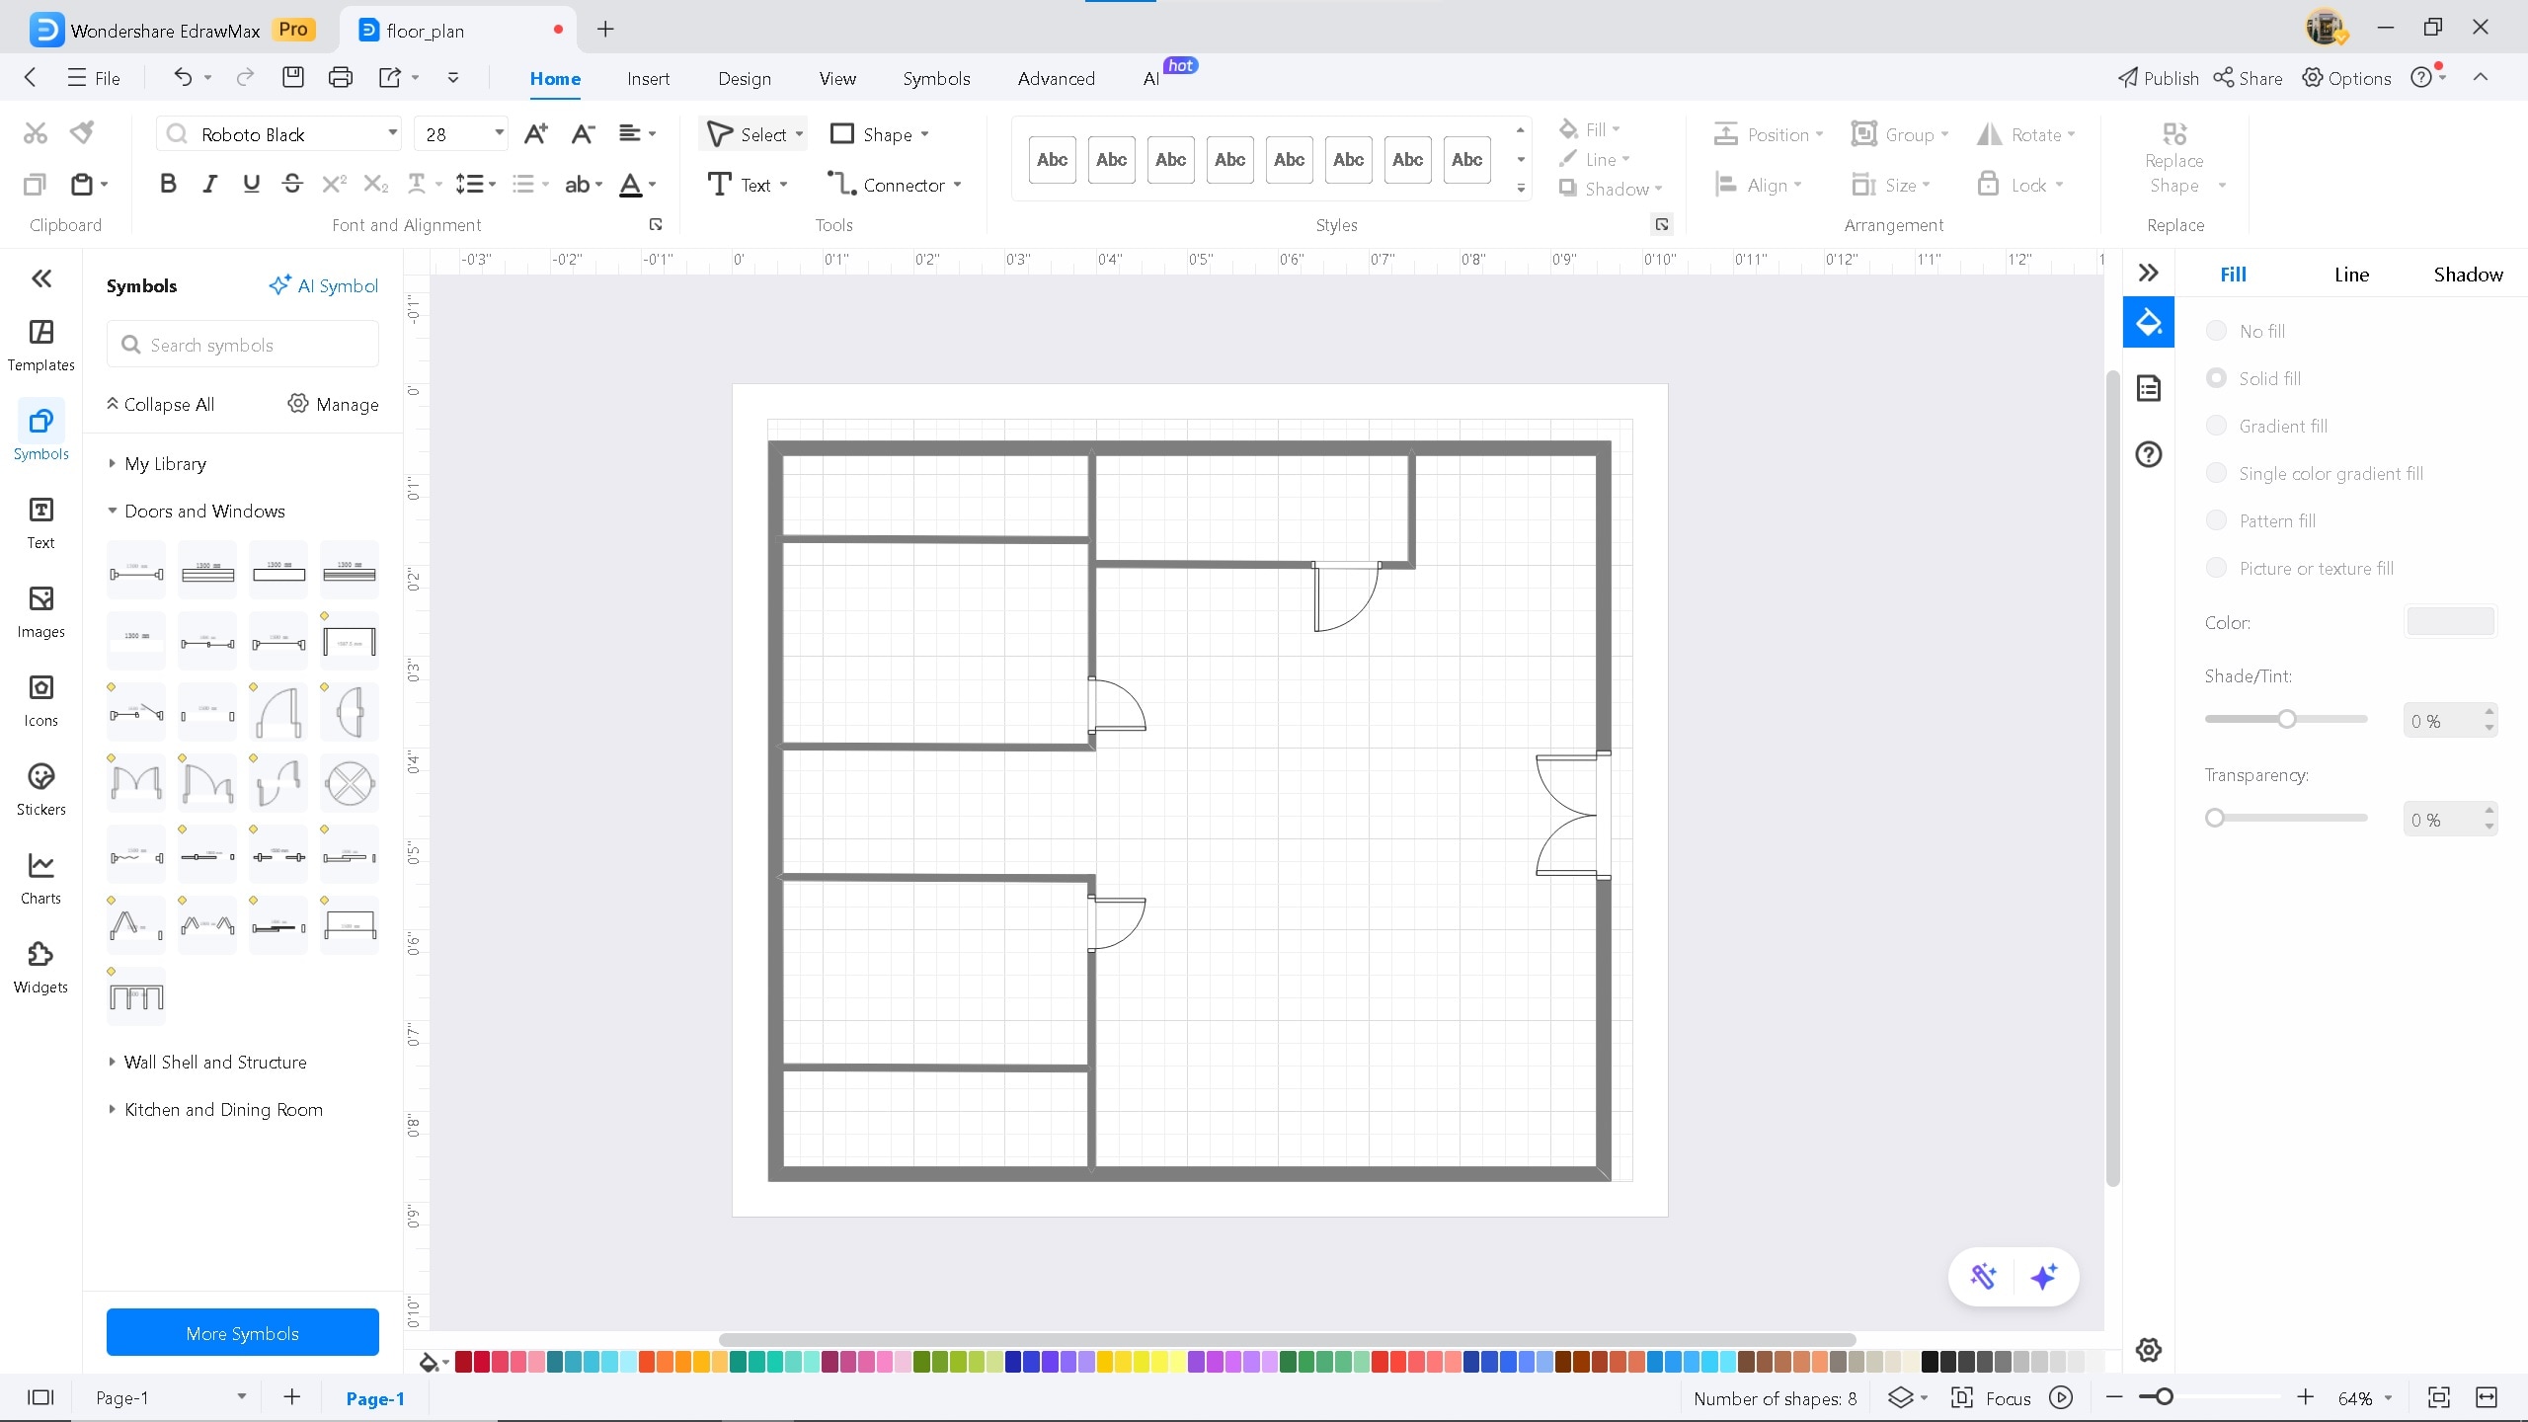
Task: Click the Fit to page icon
Action: point(2439,1397)
